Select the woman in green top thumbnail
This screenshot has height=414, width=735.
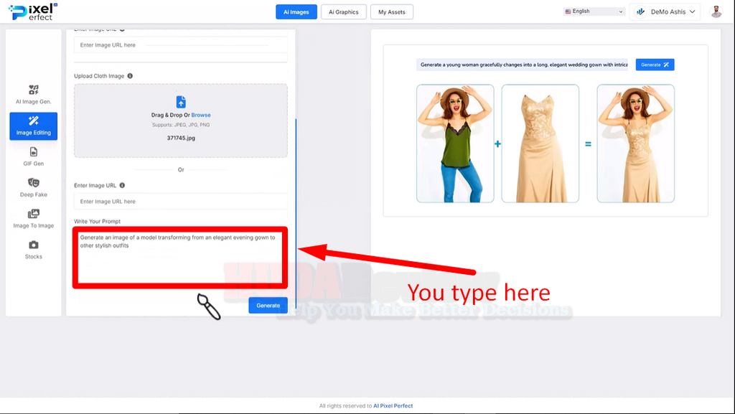click(x=455, y=144)
